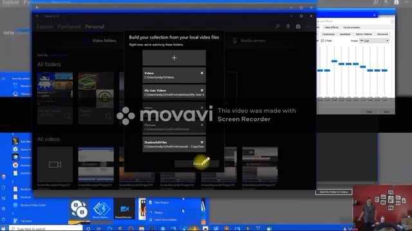Click Done in the folder collection dialog
The height and width of the screenshot is (231, 412).
click(x=196, y=164)
